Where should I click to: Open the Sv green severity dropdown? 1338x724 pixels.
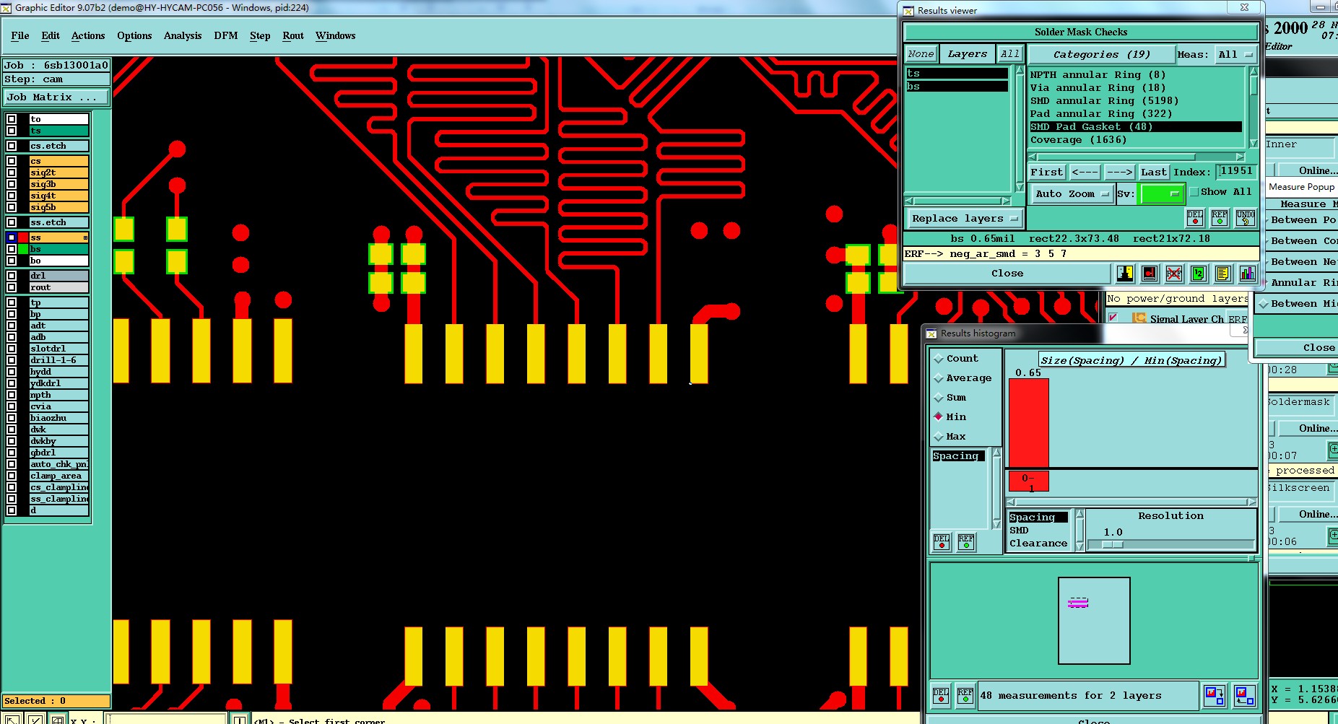[x=1161, y=193]
